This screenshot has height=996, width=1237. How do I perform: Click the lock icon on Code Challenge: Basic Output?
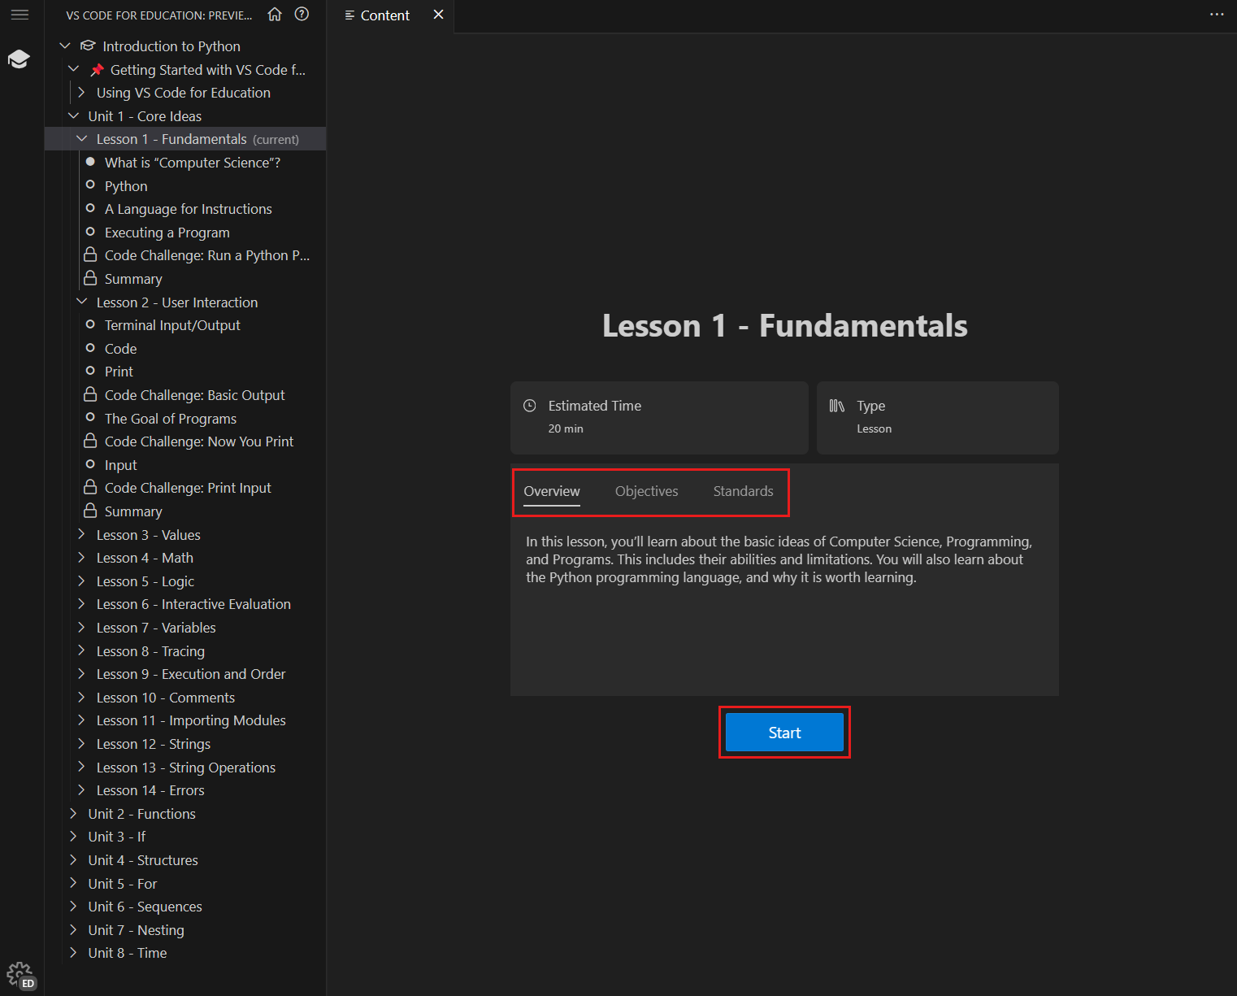click(x=90, y=394)
